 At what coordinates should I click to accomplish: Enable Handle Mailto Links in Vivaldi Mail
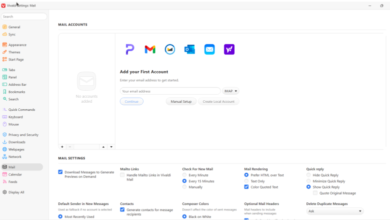tap(122, 175)
